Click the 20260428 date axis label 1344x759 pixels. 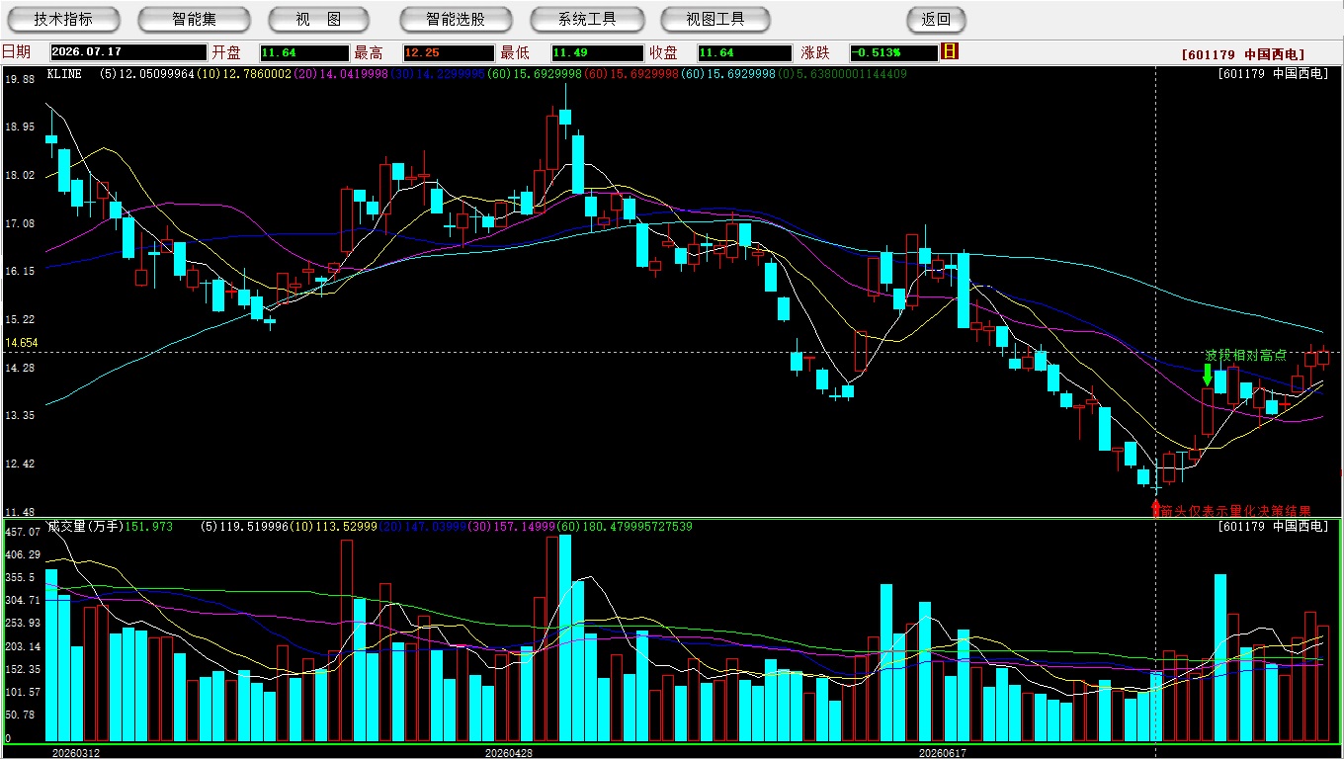click(x=509, y=752)
